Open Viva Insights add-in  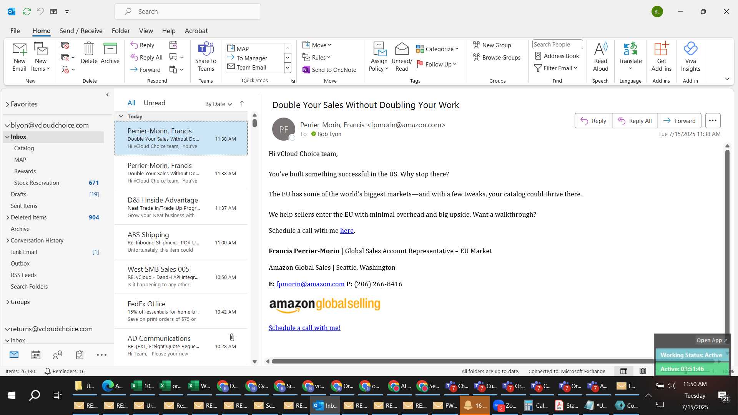pos(690,57)
